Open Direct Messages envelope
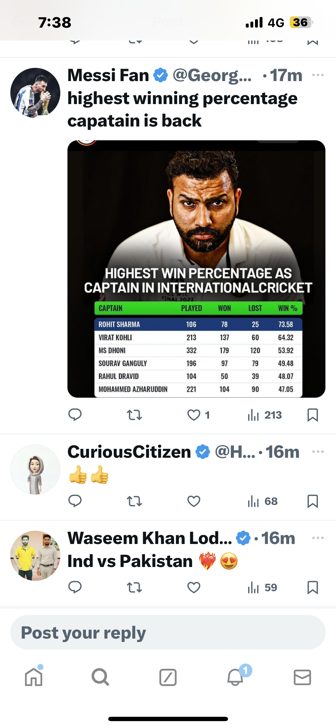The width and height of the screenshot is (336, 728). tap(302, 677)
